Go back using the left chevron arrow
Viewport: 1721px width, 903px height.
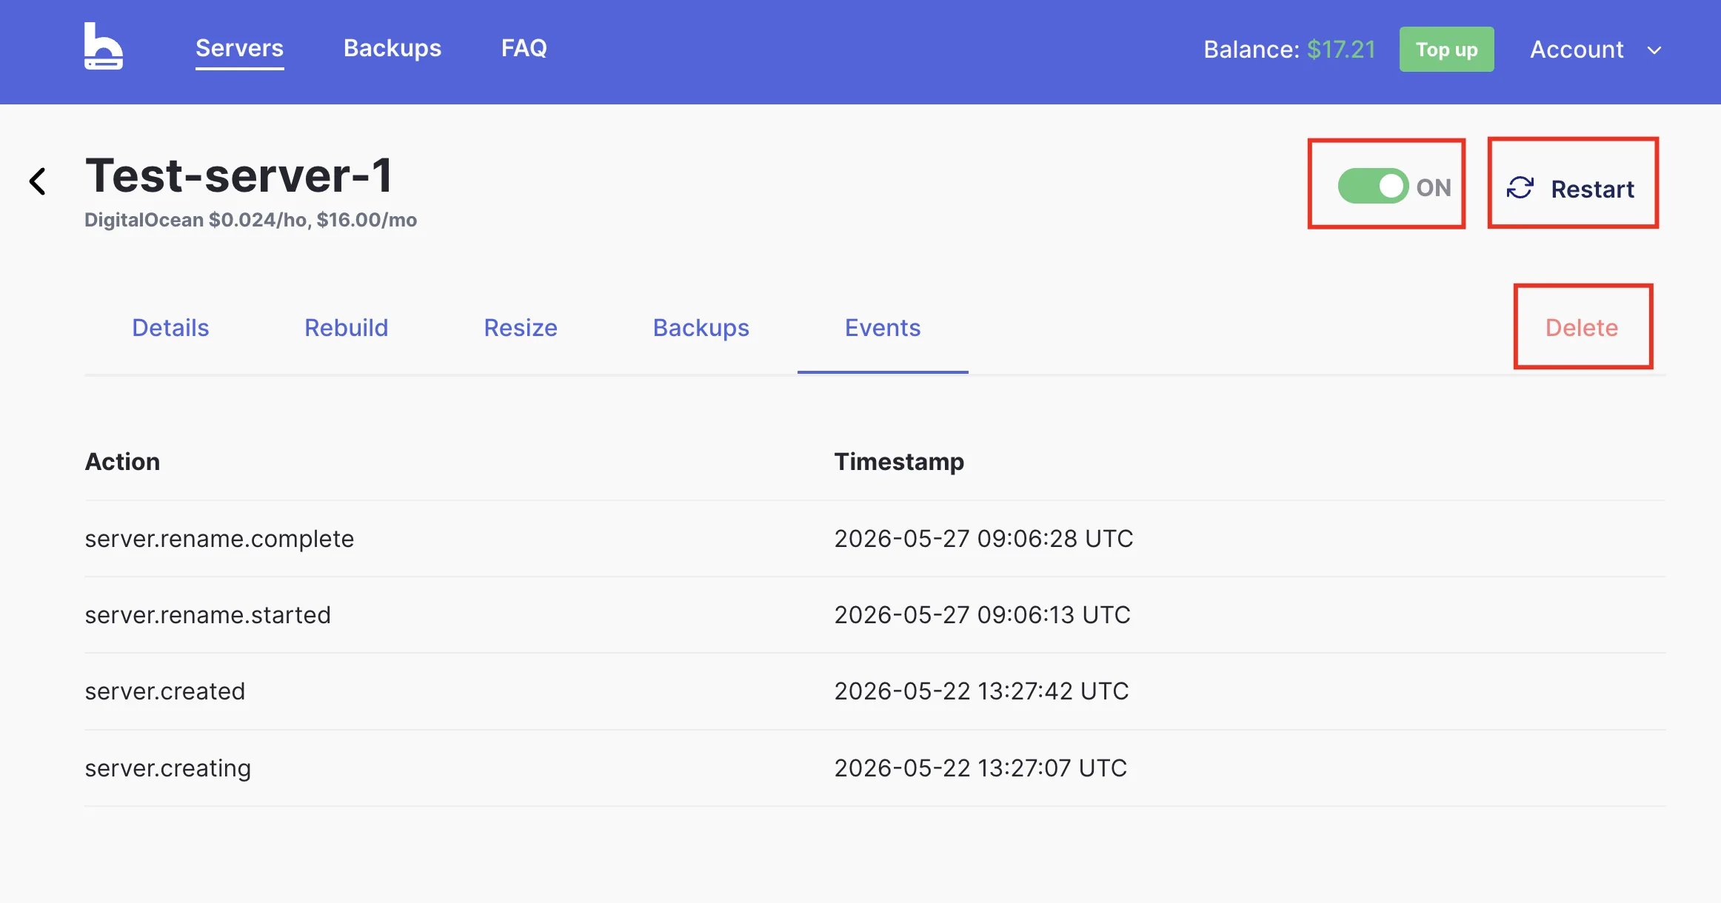(x=38, y=181)
